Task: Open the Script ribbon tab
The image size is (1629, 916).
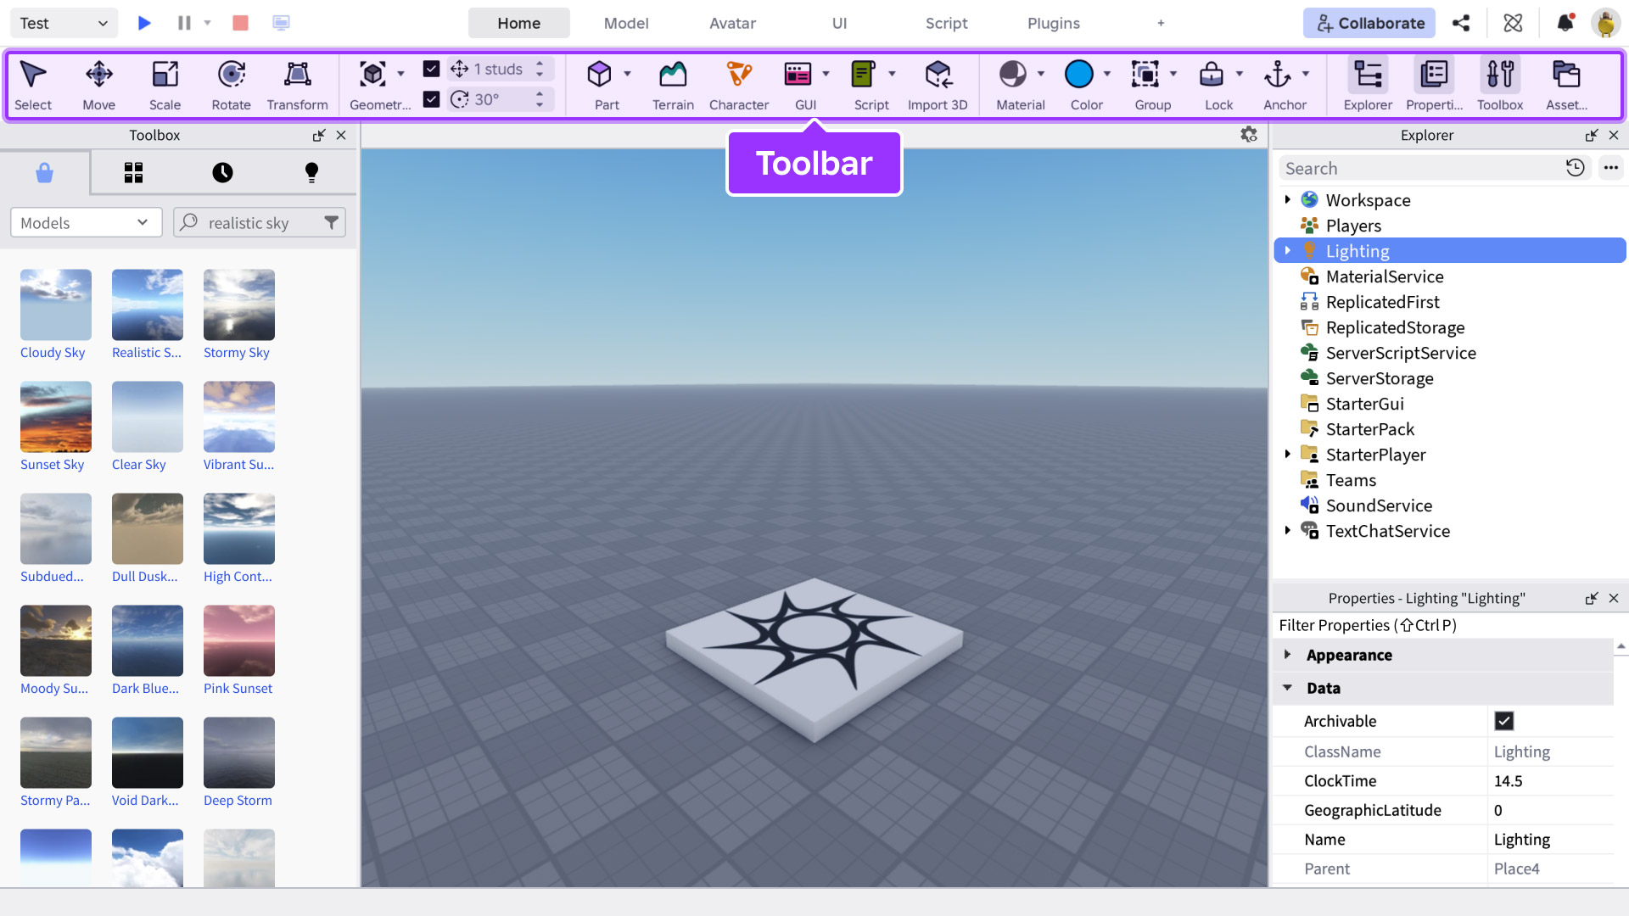Action: coord(946,23)
